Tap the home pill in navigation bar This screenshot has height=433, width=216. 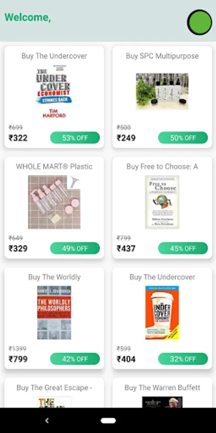pyautogui.click(x=108, y=420)
